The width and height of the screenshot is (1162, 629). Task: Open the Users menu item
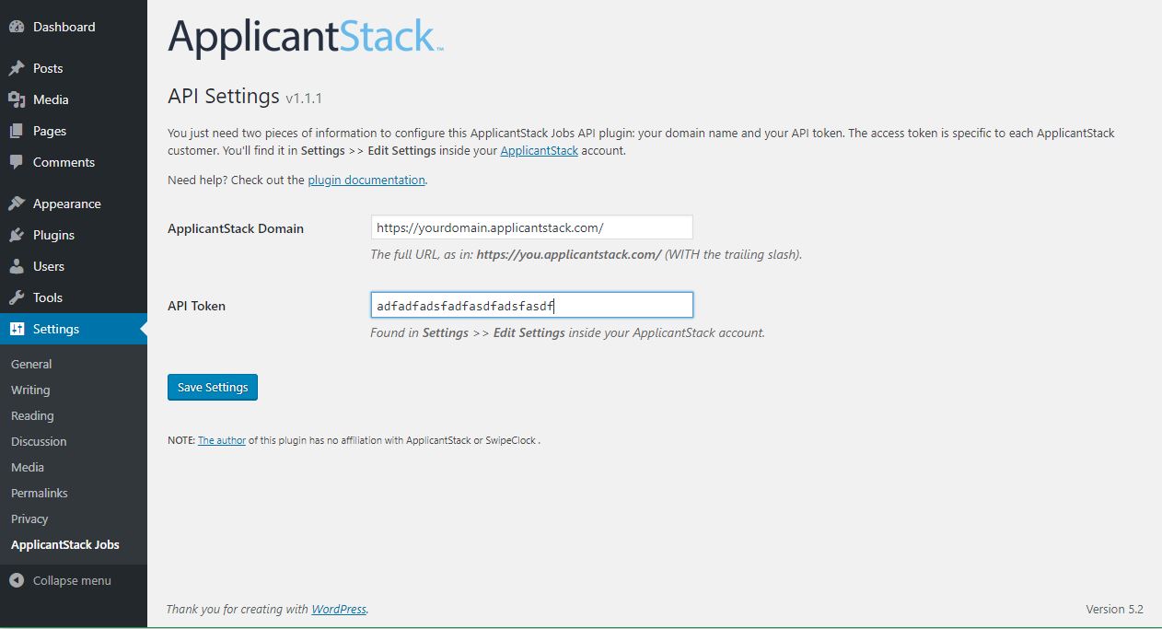pos(74,266)
